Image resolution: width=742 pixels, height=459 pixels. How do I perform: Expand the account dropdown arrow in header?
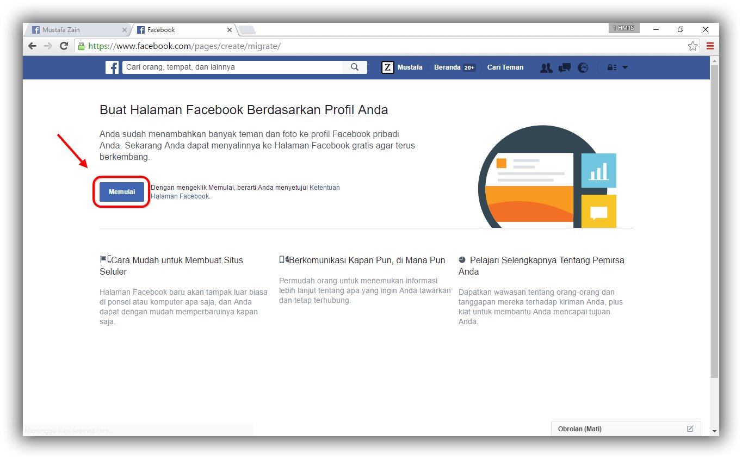[625, 67]
